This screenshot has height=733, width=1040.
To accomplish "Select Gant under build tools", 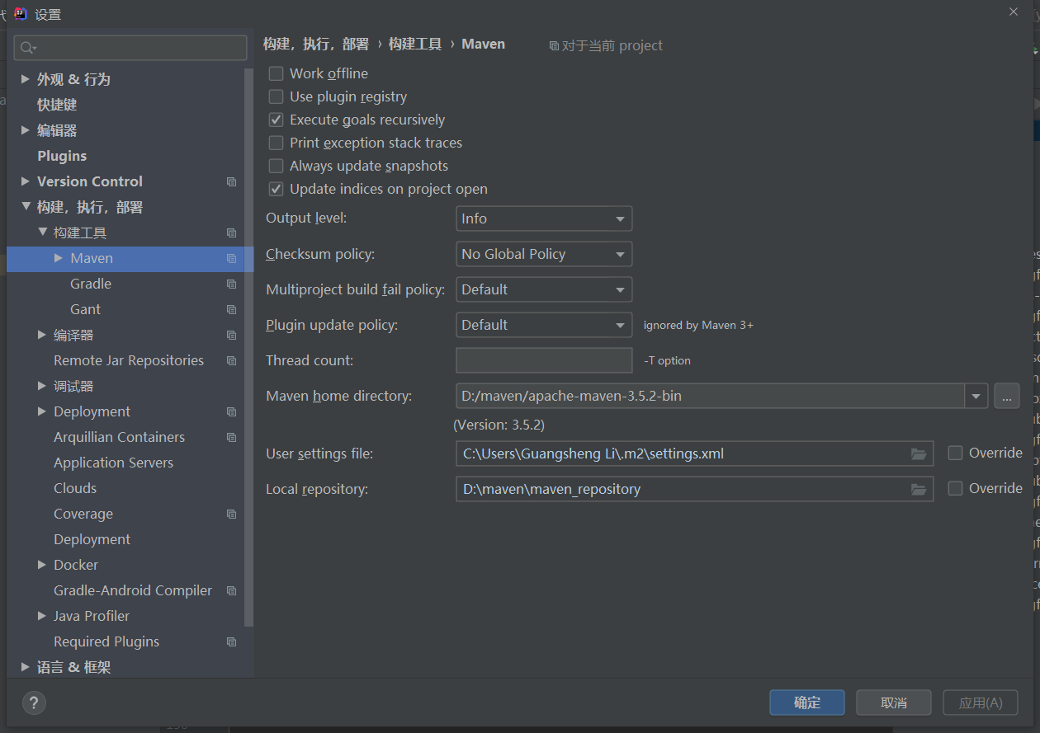I will [86, 309].
